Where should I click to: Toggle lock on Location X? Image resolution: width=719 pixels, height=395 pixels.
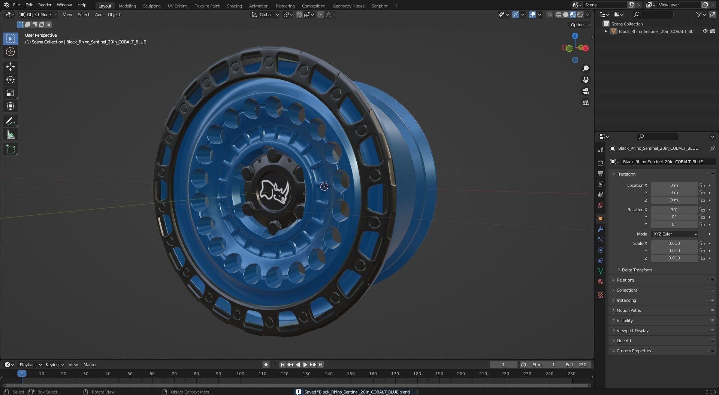702,185
